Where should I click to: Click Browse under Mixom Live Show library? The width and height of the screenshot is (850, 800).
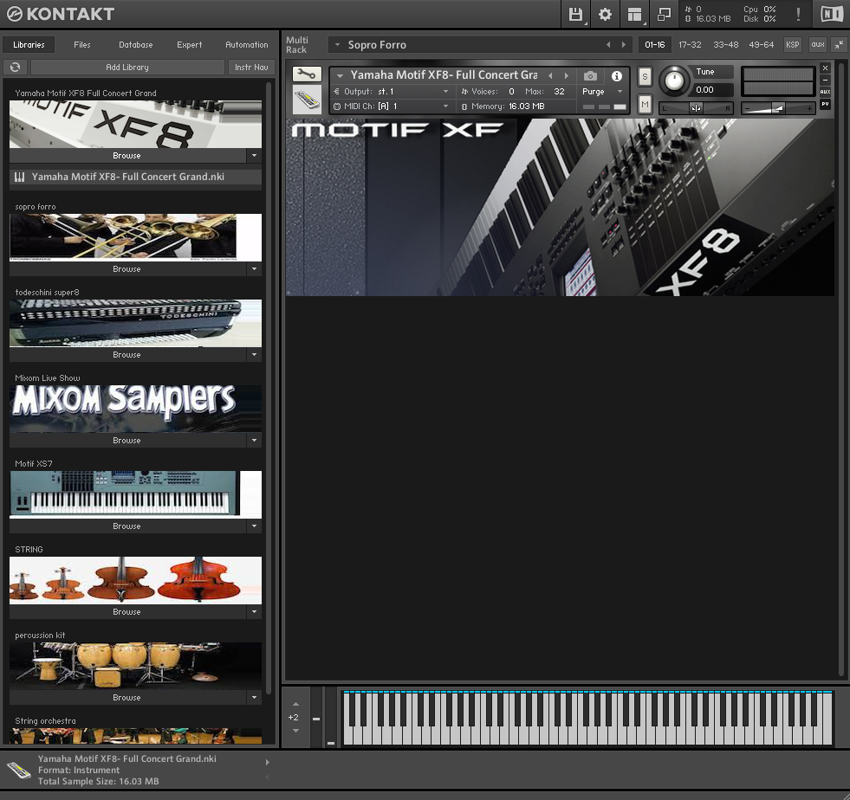(127, 441)
